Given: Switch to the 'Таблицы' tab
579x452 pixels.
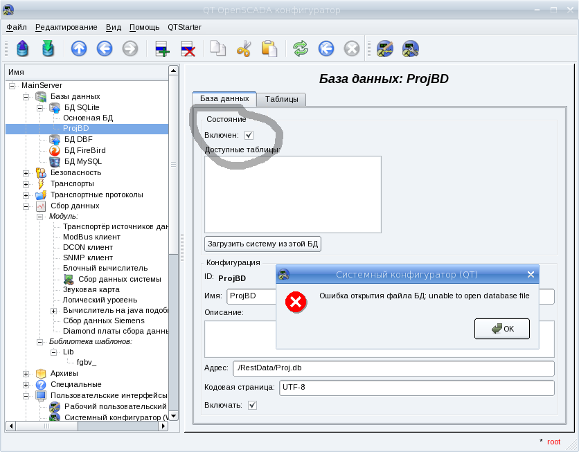Looking at the screenshot, I should click(281, 99).
